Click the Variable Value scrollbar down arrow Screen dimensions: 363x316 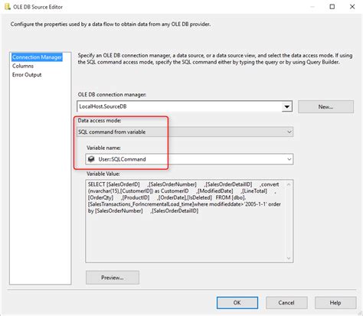(x=289, y=258)
